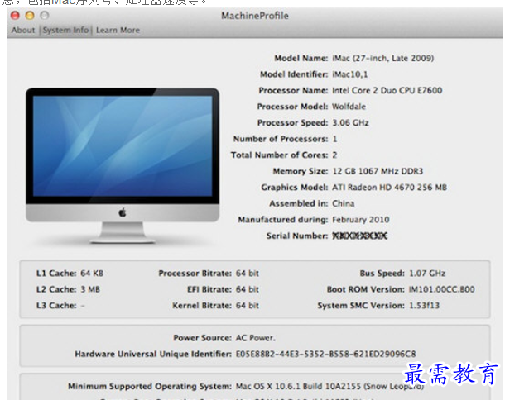Screen dimensions: 505x400
Task: Close the MachineProfile window with the red button
Action: [x=15, y=16]
